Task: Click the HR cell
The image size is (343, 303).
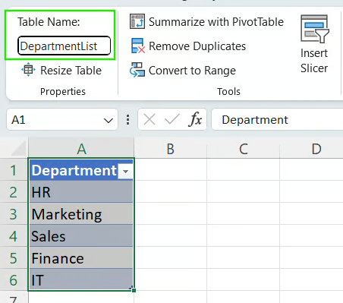Action: point(81,192)
